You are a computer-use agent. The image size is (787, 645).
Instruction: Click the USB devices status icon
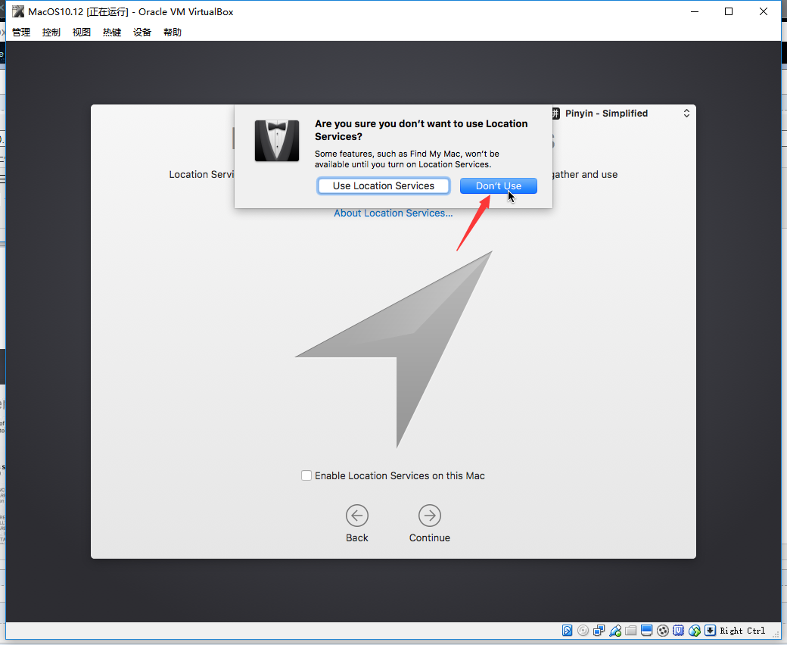[x=615, y=631]
